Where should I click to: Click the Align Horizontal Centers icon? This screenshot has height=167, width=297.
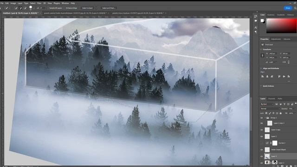(267, 76)
